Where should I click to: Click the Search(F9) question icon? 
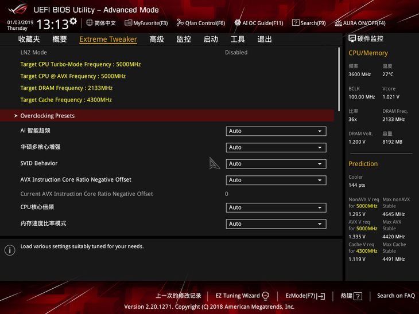(296, 23)
